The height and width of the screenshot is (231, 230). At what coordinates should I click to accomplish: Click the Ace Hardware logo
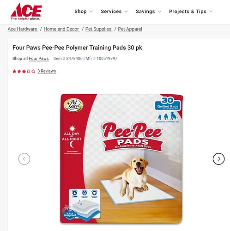tap(26, 12)
